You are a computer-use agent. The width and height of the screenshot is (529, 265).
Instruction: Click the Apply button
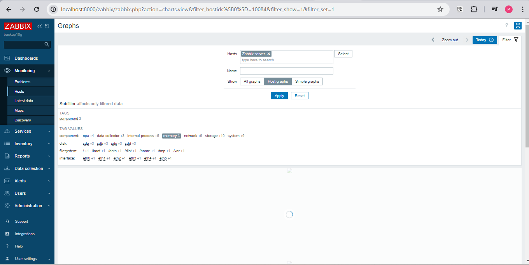click(x=279, y=96)
